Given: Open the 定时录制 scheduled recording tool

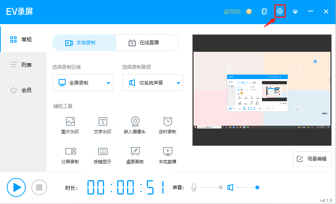Looking at the screenshot, I should coord(167,125).
